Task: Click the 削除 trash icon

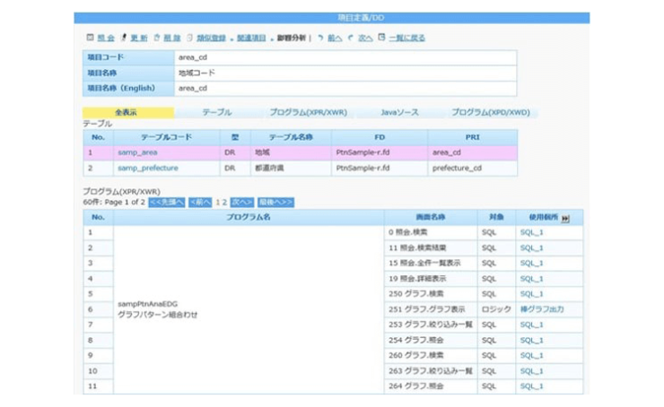Action: [x=157, y=38]
